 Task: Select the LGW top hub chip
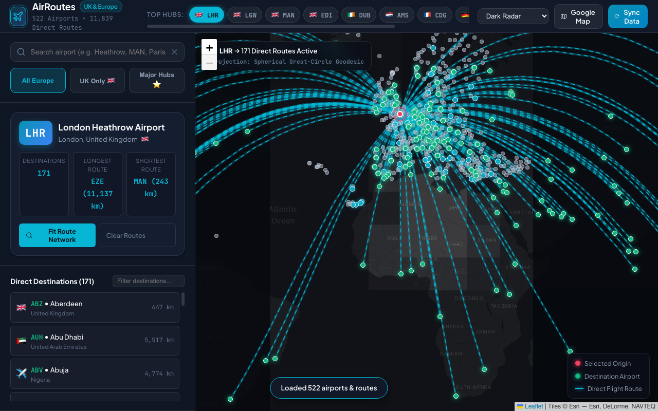click(x=245, y=15)
